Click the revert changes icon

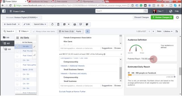[x=52, y=24]
